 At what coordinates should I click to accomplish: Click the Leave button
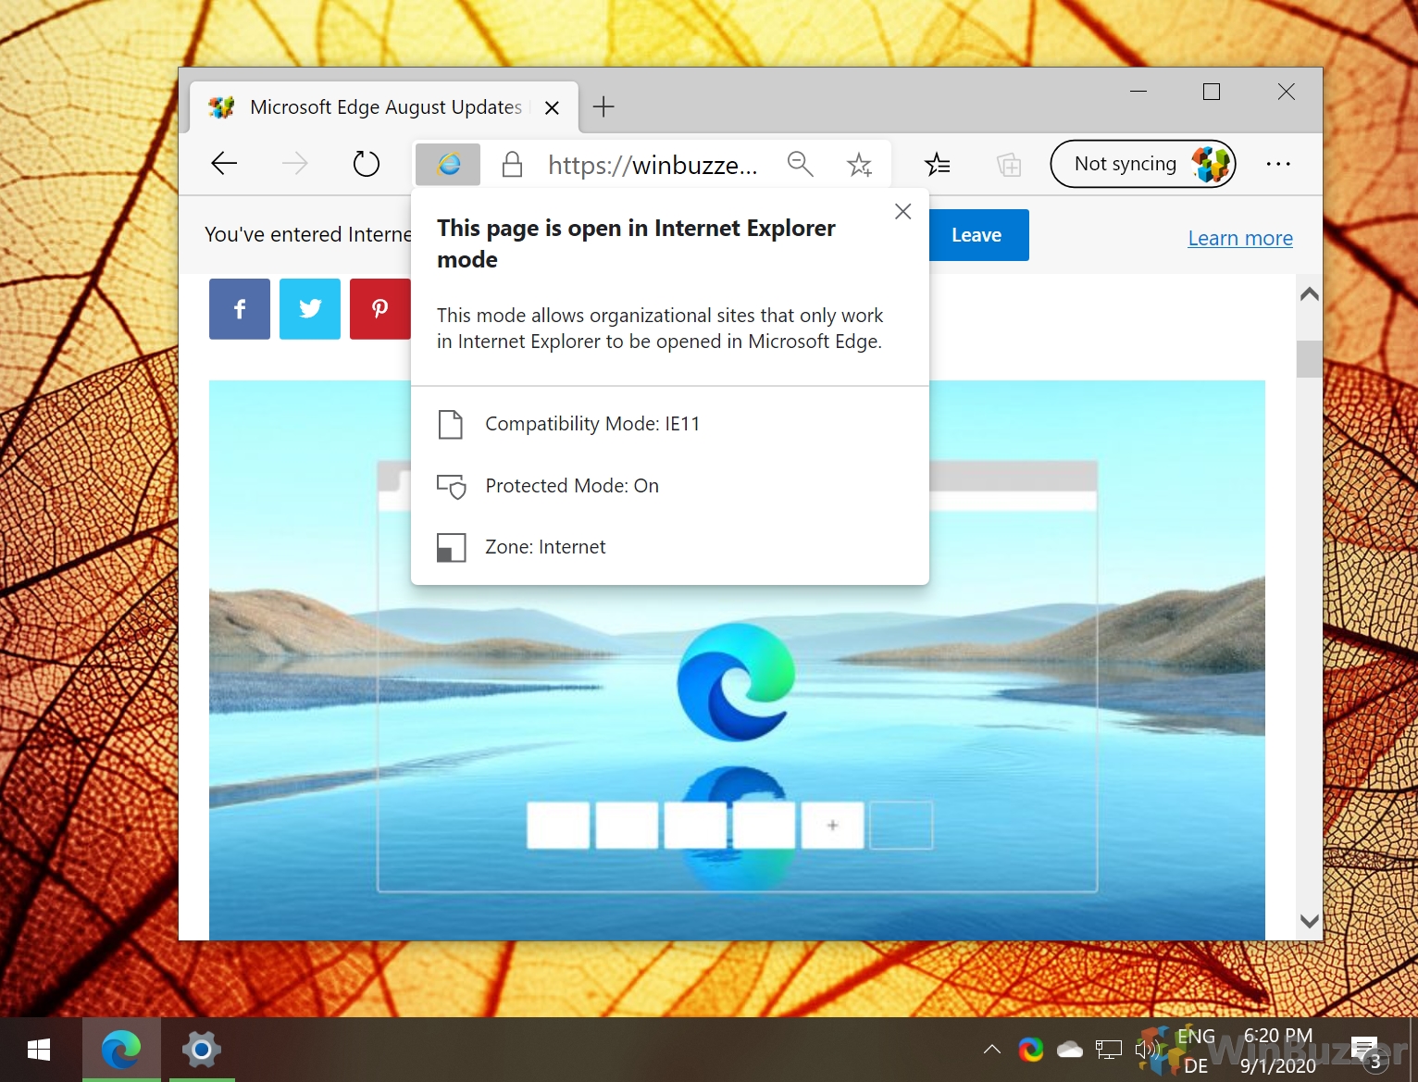coord(976,235)
